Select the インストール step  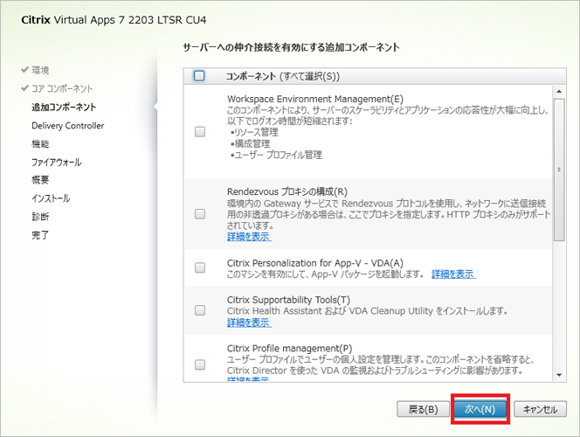(51, 198)
